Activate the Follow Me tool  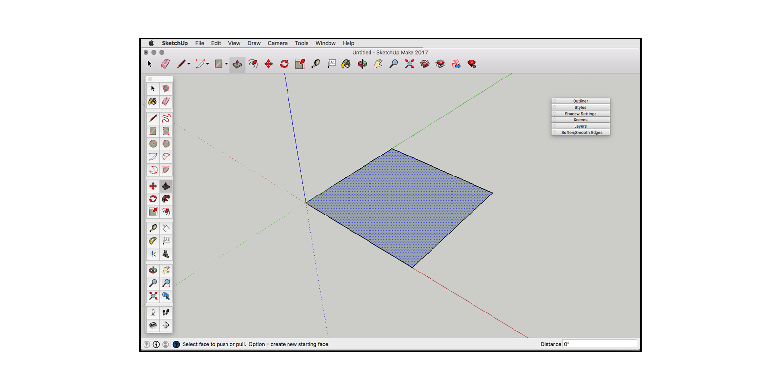(x=166, y=199)
